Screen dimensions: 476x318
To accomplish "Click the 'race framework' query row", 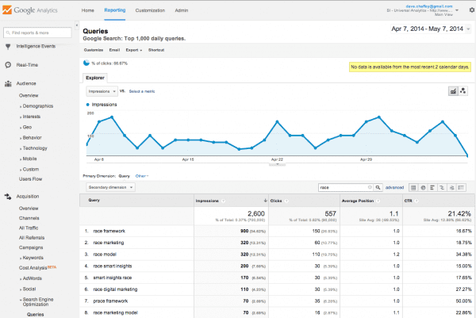I will click(277, 231).
